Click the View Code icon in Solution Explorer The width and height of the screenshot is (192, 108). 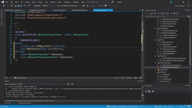(171, 13)
